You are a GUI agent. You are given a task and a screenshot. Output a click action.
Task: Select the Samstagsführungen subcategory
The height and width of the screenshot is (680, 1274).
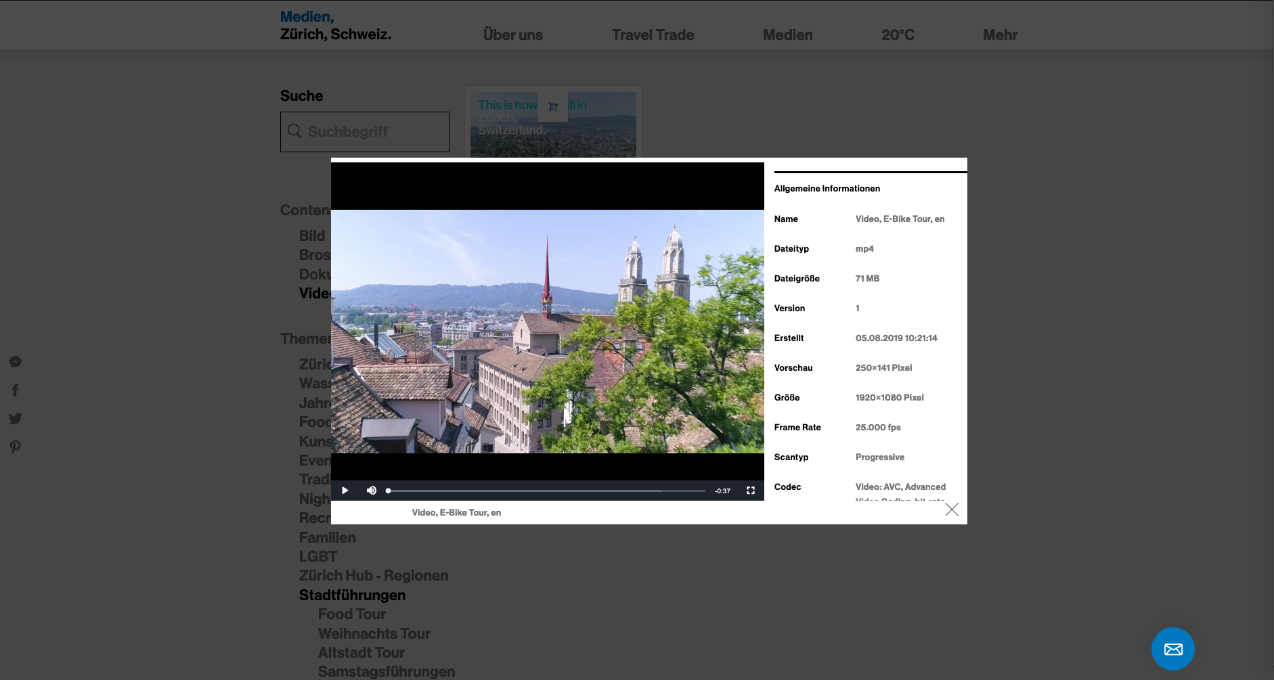(x=387, y=671)
